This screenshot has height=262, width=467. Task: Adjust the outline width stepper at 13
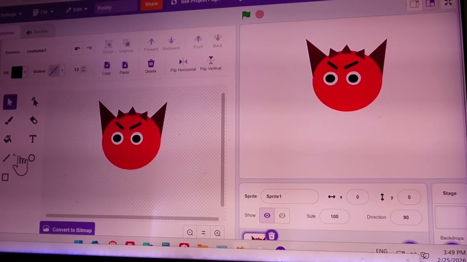[x=83, y=69]
